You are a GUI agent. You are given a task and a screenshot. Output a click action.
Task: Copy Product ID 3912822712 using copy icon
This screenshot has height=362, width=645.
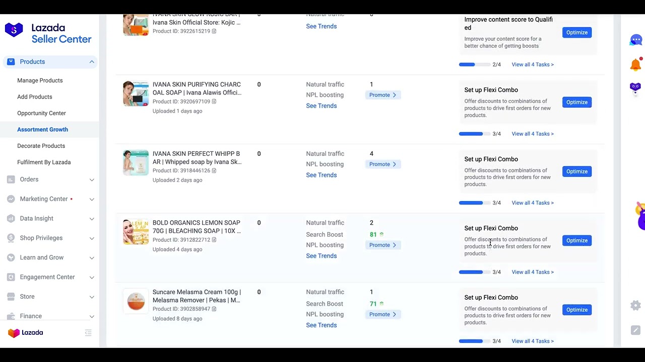214,240
